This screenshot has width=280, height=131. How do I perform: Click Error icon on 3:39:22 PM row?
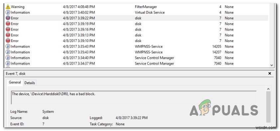(x=8, y=18)
